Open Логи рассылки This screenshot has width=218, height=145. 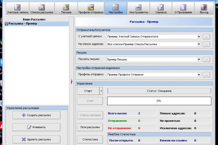(90, 127)
